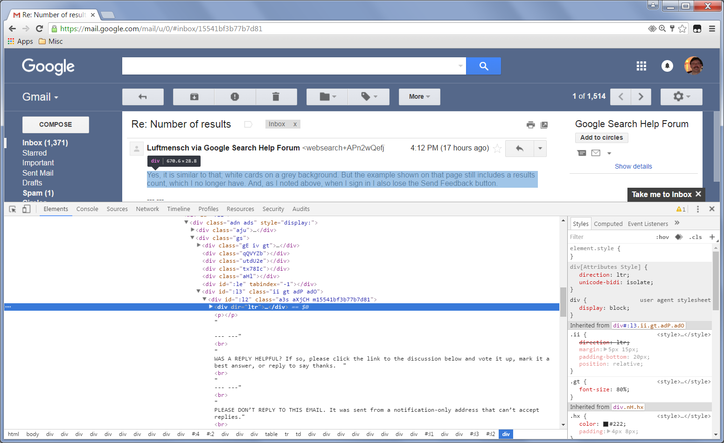Show search options dropdown arrow
The width and height of the screenshot is (724, 443).
[x=461, y=66]
